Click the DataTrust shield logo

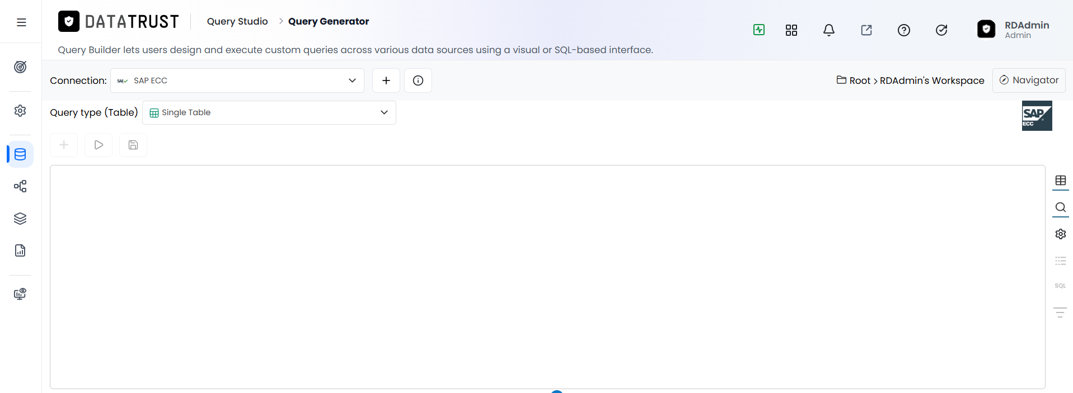click(x=69, y=22)
